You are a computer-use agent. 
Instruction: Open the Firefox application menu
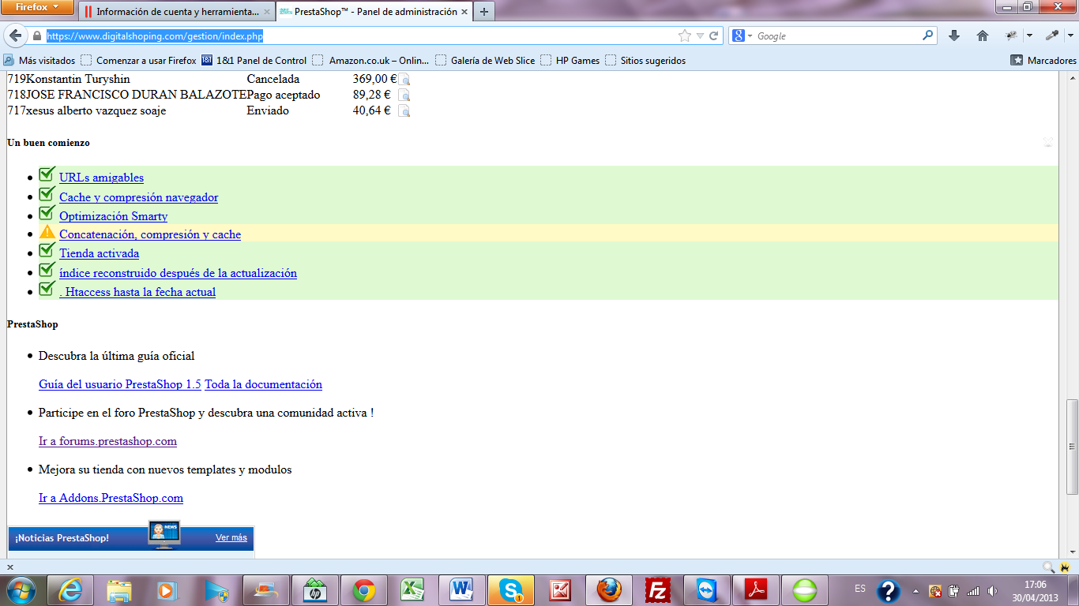pos(38,8)
